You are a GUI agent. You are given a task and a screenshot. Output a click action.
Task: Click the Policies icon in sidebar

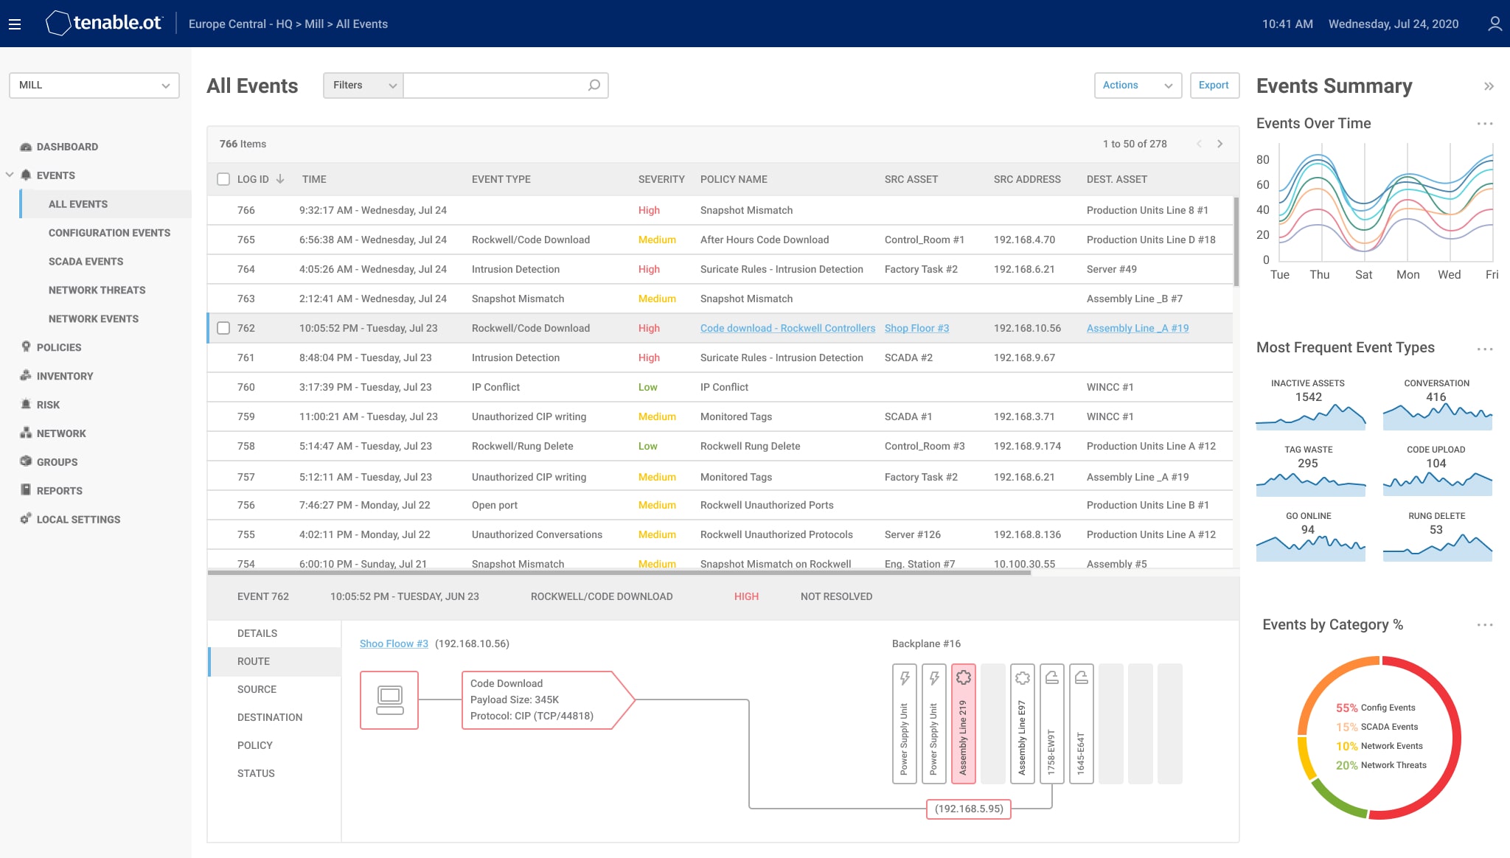pos(26,347)
